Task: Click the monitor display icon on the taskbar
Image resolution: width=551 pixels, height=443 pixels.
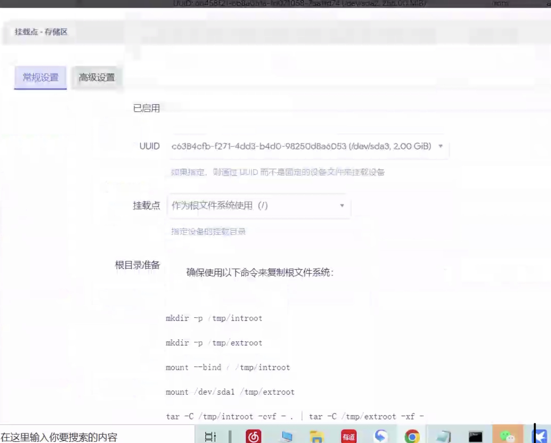Action: click(x=287, y=436)
